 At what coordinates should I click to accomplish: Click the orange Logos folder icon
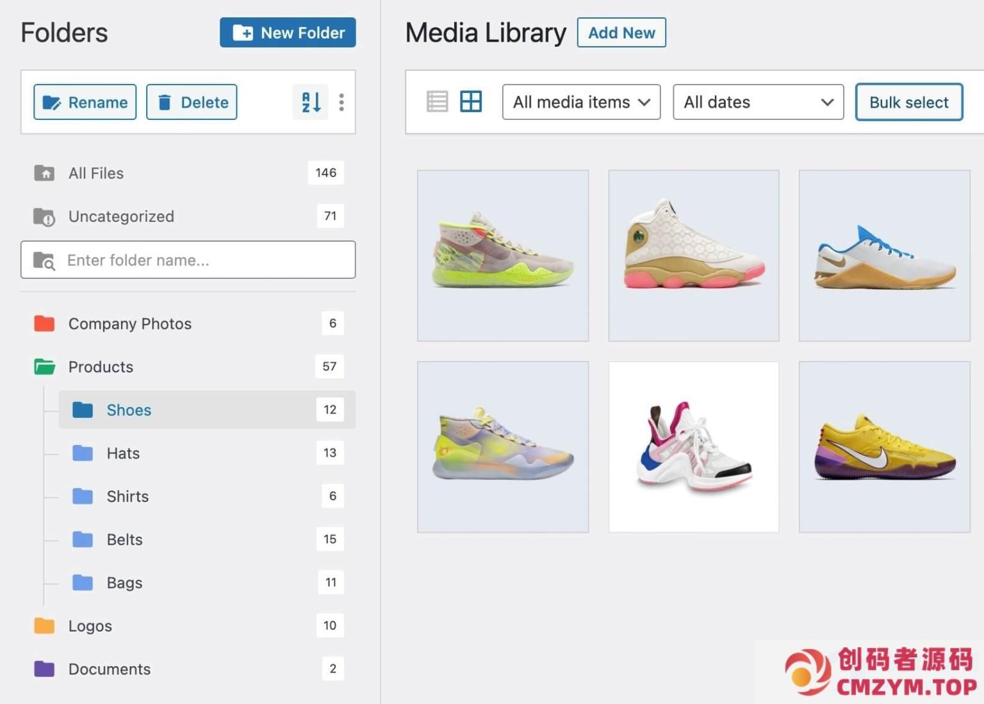(44, 625)
